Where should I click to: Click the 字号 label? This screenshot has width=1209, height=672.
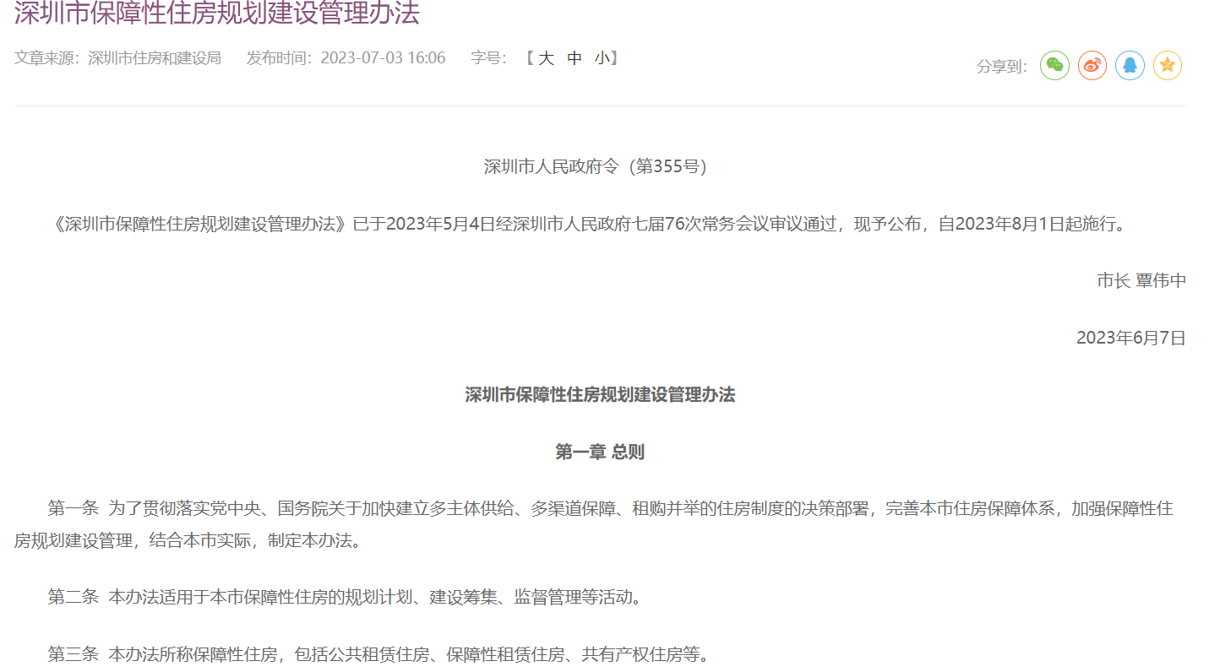488,58
